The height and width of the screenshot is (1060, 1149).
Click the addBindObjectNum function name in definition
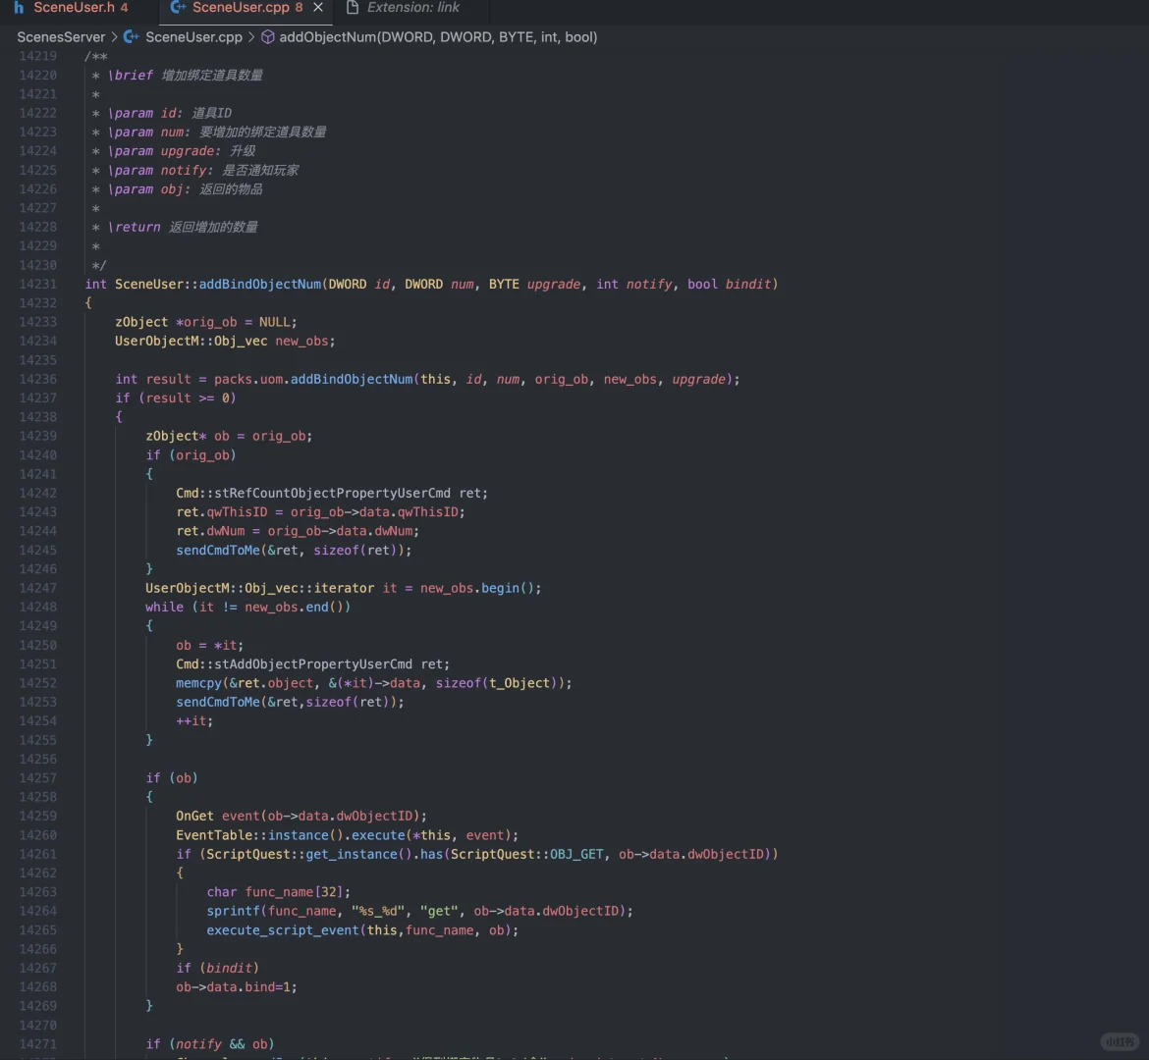[x=260, y=285]
